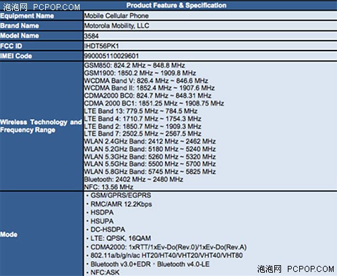The height and width of the screenshot is (276, 337).
Task: Click the LTE Band 13 frequency entry
Action: (x=141, y=111)
